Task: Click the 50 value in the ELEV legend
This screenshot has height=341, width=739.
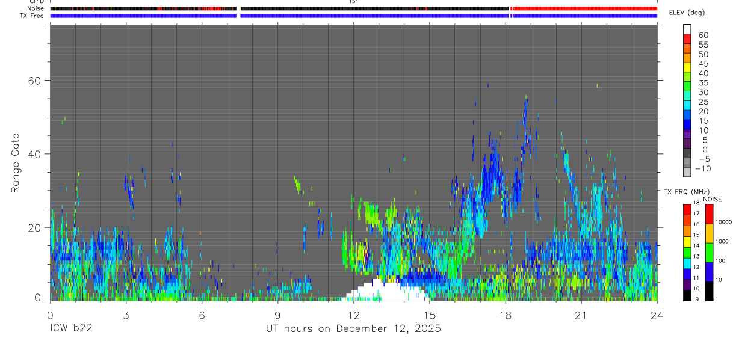Action: point(703,54)
